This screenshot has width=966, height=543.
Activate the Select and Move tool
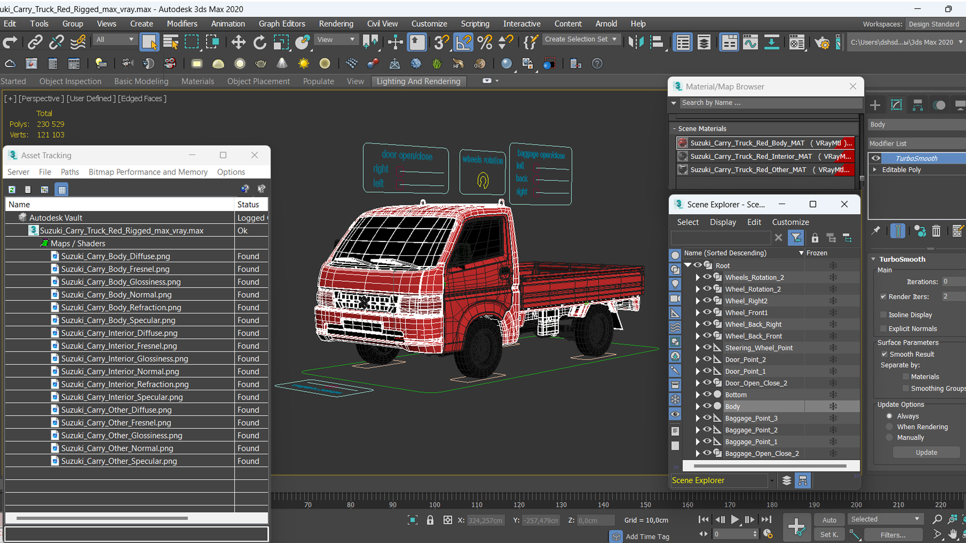coord(238,42)
